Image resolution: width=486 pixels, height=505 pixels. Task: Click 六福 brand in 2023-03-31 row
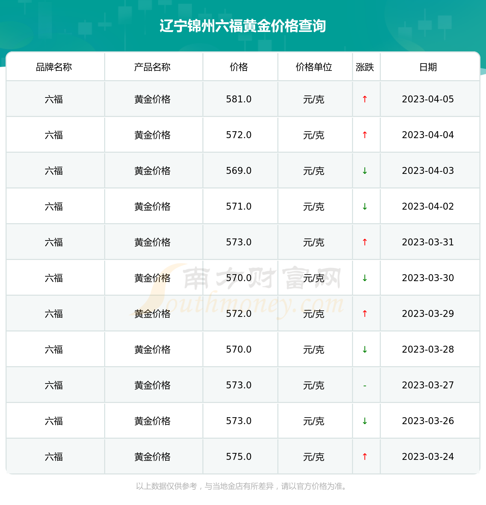coord(54,242)
